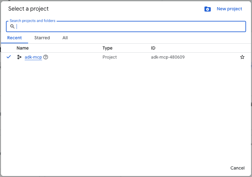Switch to the Recent tab
Image resolution: width=252 pixels, height=177 pixels.
point(14,38)
